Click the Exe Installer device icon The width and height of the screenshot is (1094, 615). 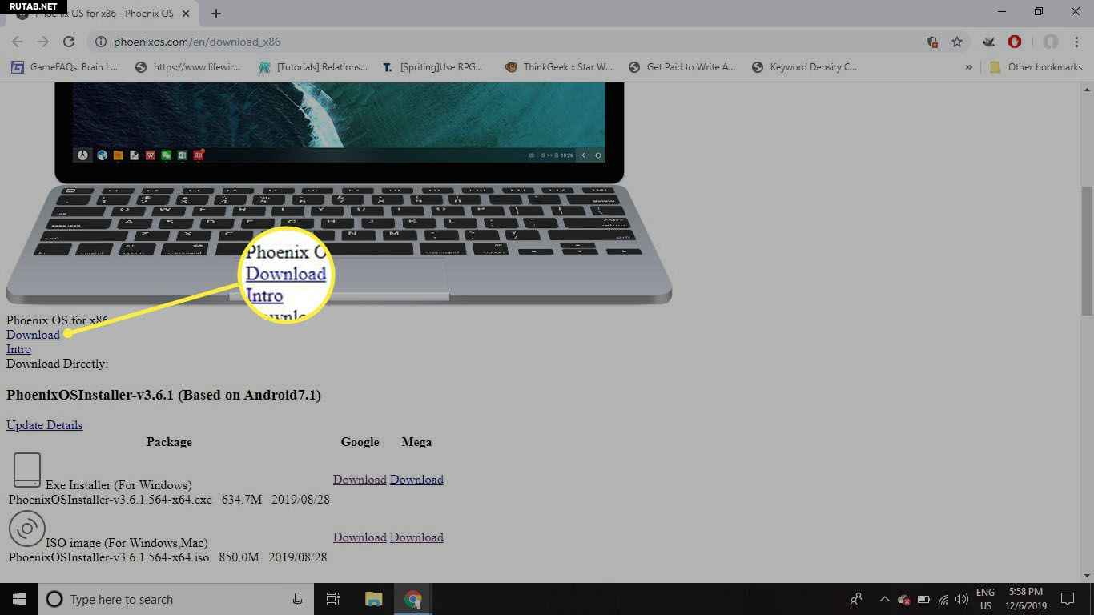point(27,470)
